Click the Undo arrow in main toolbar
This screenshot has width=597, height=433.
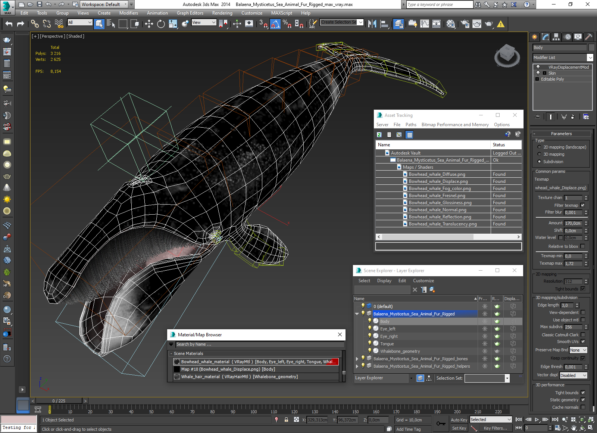tap(9, 24)
